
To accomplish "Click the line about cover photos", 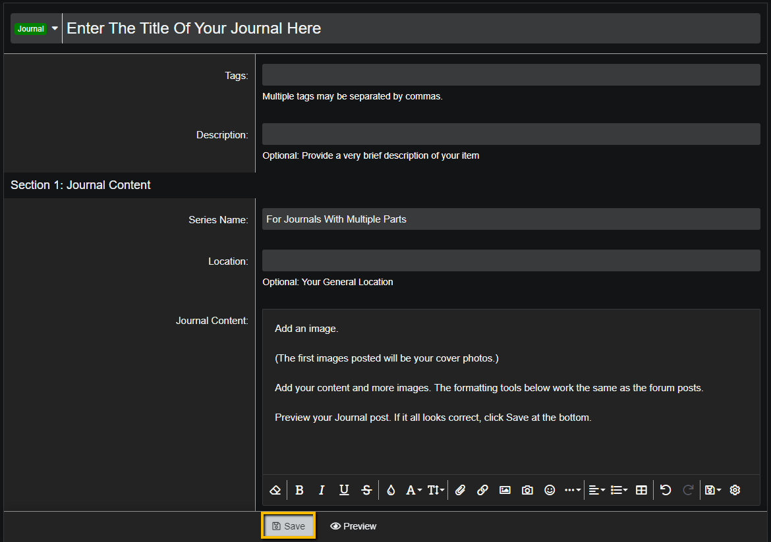I will [x=386, y=358].
